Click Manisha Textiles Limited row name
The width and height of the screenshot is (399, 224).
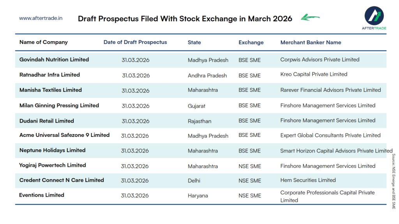[x=51, y=90]
